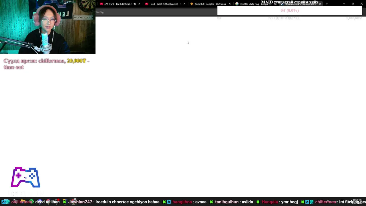Click the donation goal progress bar 0₮ (0.0%)
Screen dimensions: 366x206
290,10
